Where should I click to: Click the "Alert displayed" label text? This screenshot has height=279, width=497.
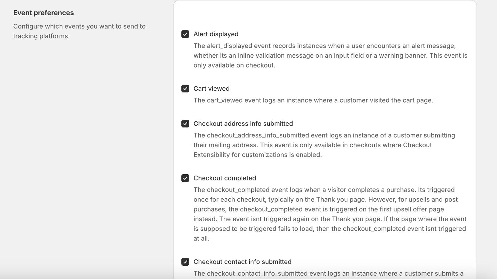pyautogui.click(x=216, y=34)
